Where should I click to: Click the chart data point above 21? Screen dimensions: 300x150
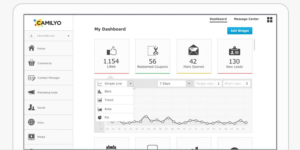(246, 123)
